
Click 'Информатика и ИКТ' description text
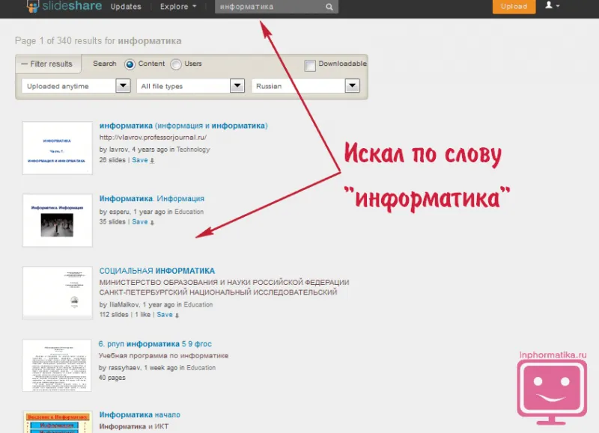pyautogui.click(x=134, y=426)
